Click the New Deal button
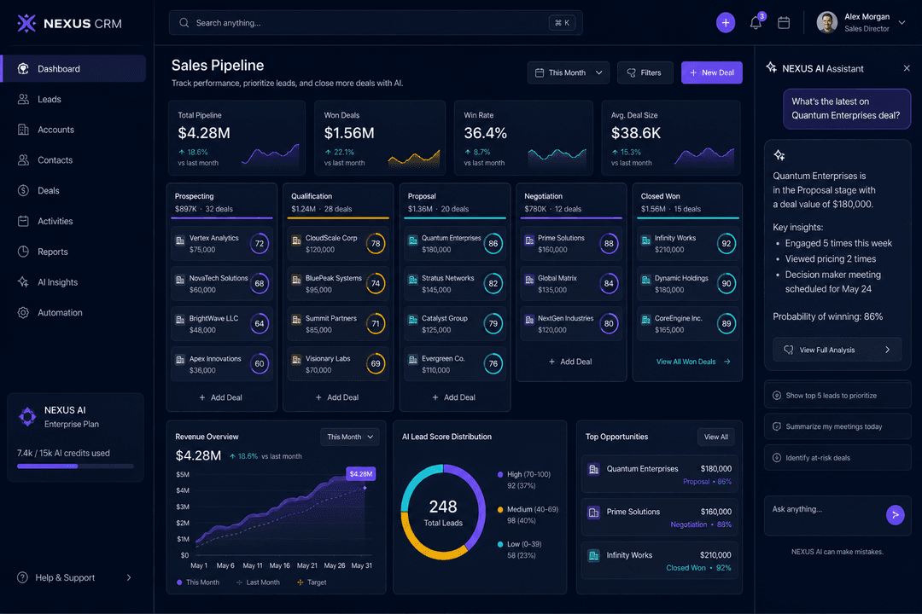 click(711, 72)
